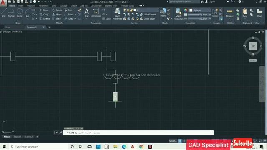267x150 pixels.
Task: Click the keyword search box in title bar
Action: click(184, 2)
